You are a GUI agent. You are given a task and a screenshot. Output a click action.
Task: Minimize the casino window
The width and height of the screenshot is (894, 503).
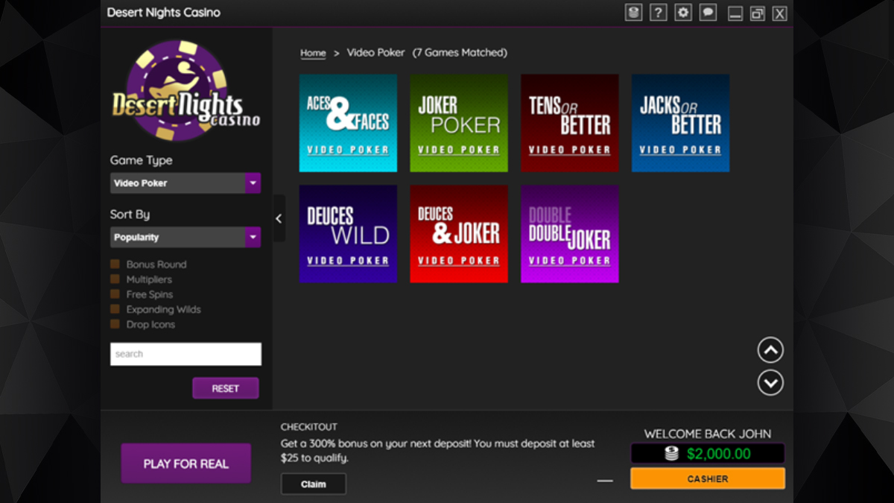point(735,13)
